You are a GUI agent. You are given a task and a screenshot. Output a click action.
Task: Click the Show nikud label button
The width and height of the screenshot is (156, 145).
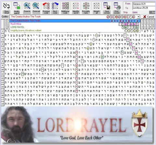(6, 12)
